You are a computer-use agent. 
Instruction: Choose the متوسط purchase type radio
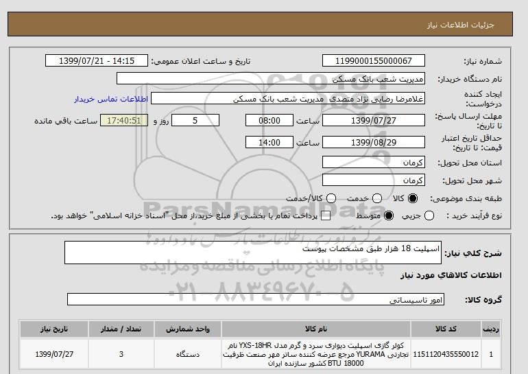pos(389,215)
